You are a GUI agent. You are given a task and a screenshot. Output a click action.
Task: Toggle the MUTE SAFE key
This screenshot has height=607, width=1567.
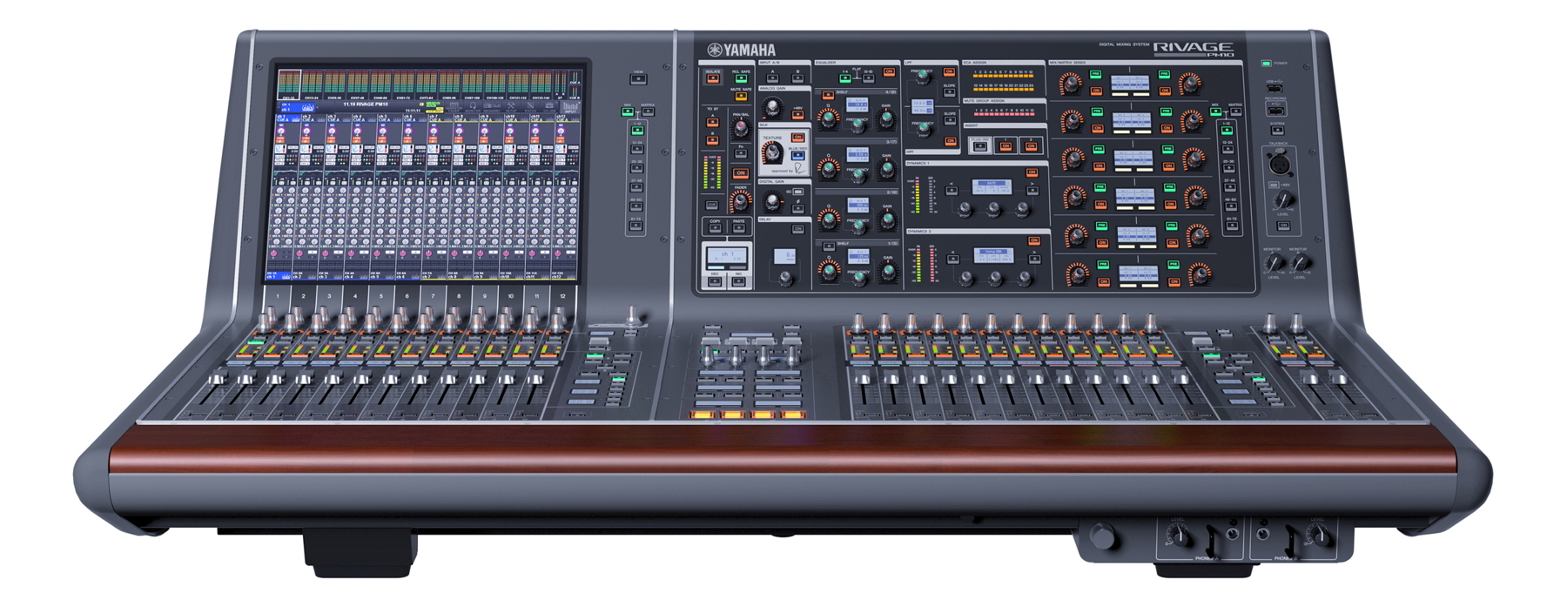(x=741, y=97)
